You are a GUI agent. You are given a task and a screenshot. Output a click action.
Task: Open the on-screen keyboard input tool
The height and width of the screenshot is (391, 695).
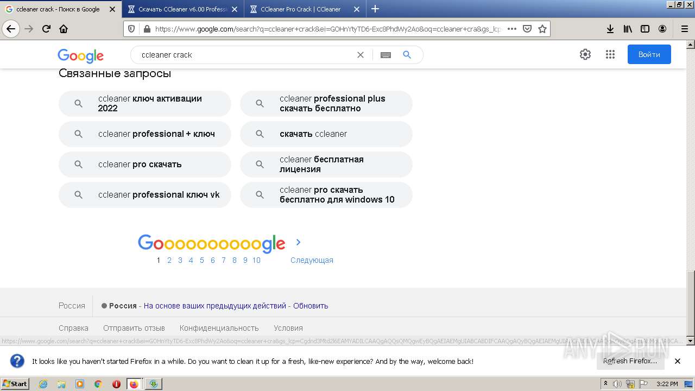[x=386, y=55]
